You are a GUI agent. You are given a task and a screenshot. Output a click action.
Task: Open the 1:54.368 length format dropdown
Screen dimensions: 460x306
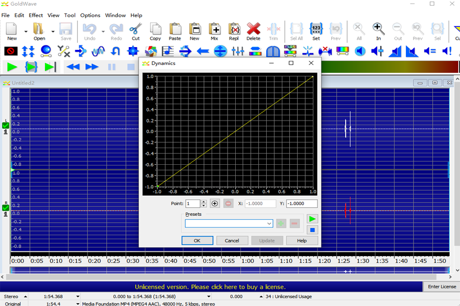pyautogui.click(x=78, y=296)
